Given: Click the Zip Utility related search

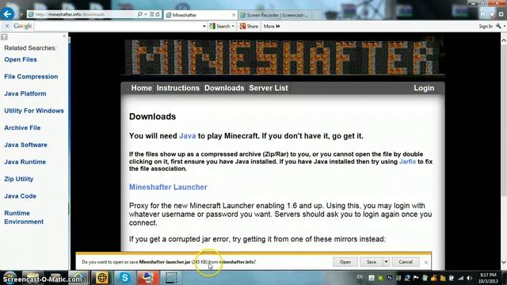Looking at the screenshot, I should pyautogui.click(x=19, y=180).
